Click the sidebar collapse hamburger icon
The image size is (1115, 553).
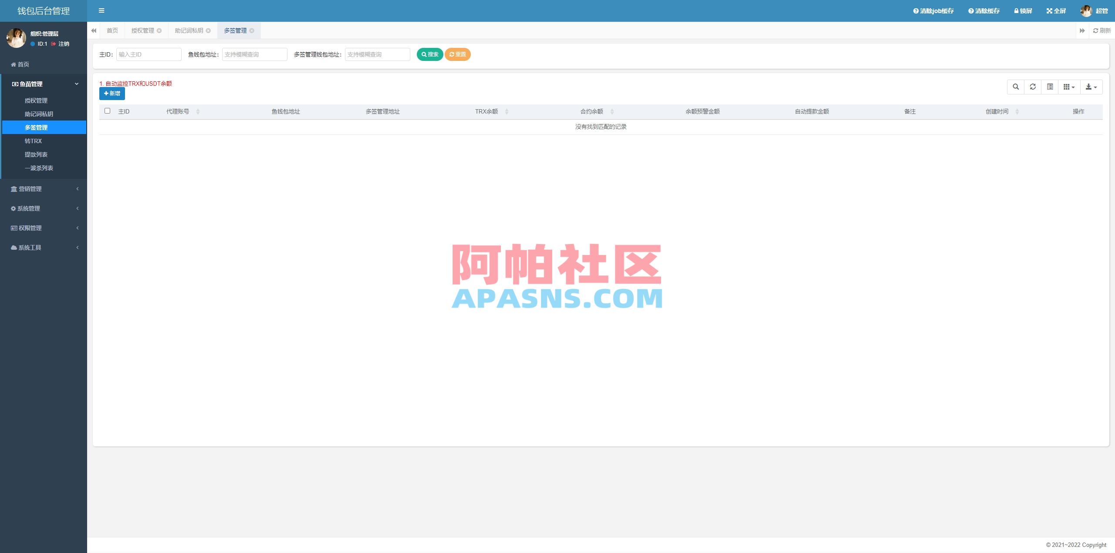(x=101, y=10)
